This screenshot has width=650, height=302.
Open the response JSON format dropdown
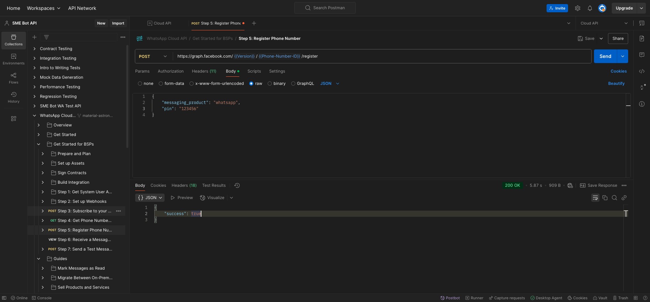click(150, 198)
